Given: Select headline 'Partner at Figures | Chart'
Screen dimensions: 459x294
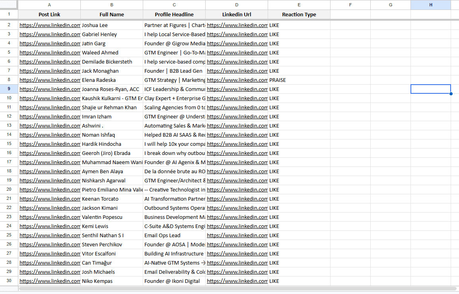Looking at the screenshot, I should click(x=174, y=25).
